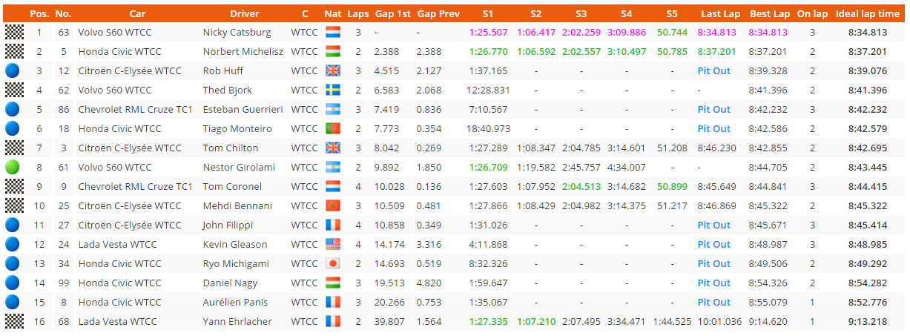Click the checkered flag icon for Tom Chilton

(13, 148)
